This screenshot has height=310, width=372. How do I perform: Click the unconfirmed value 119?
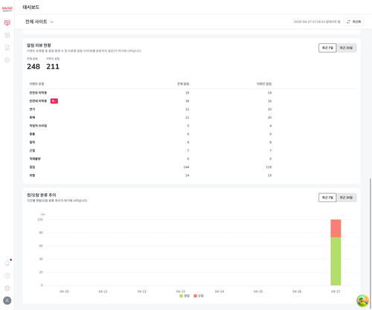coord(269,167)
